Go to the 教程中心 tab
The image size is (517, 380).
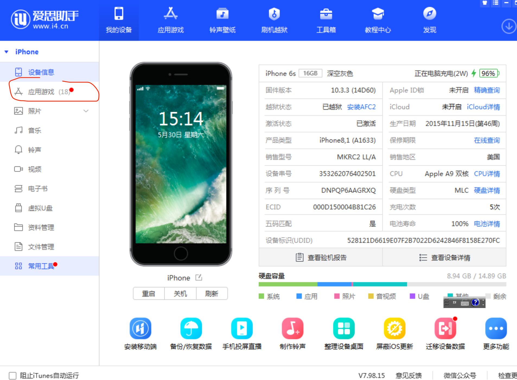pos(378,20)
